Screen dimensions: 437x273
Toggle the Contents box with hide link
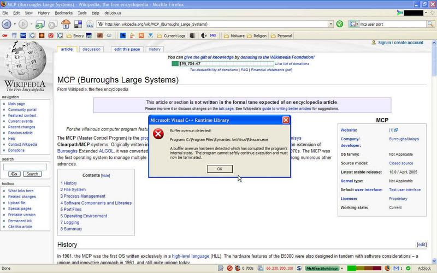[105, 176]
